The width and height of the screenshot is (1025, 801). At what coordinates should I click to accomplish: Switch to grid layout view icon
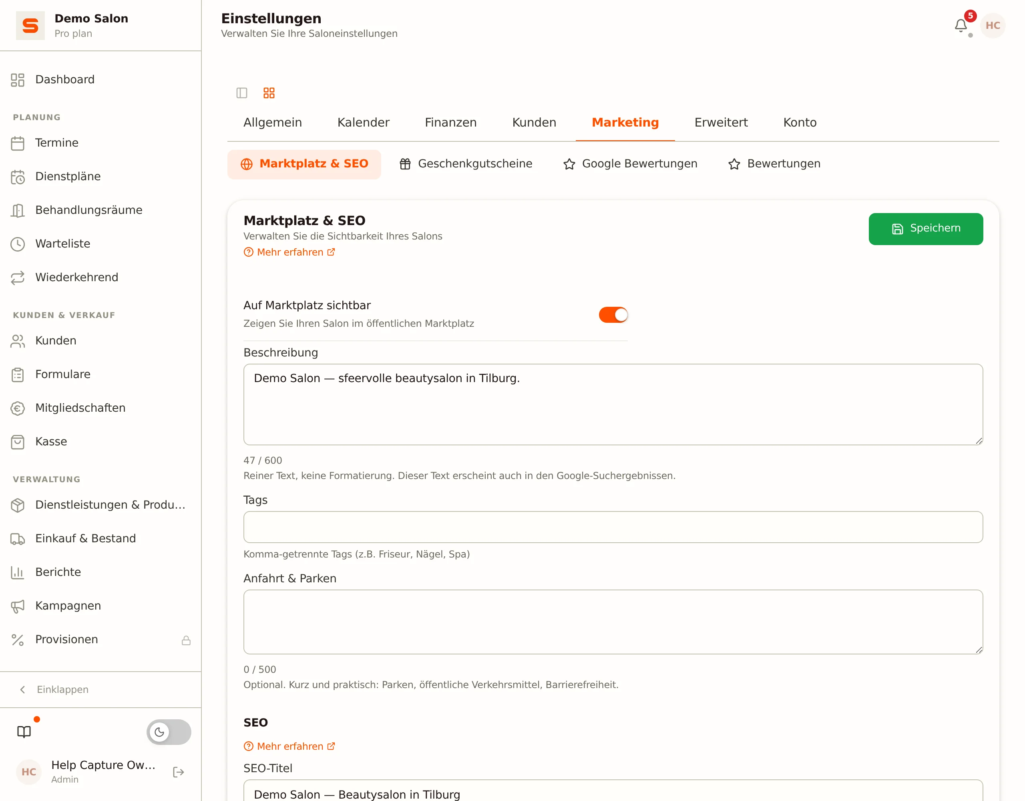tap(269, 93)
